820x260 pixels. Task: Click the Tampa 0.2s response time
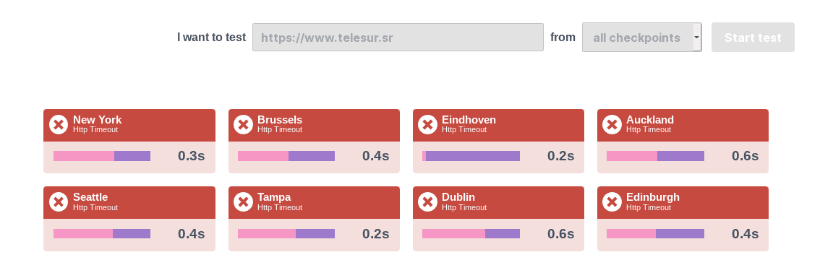pos(375,233)
